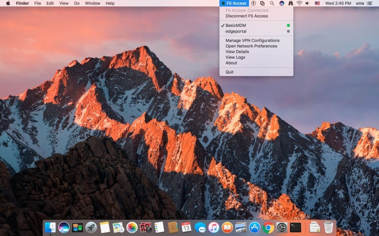Click the Wi-Fi status icon
379x236 pixels.
click(x=299, y=3)
